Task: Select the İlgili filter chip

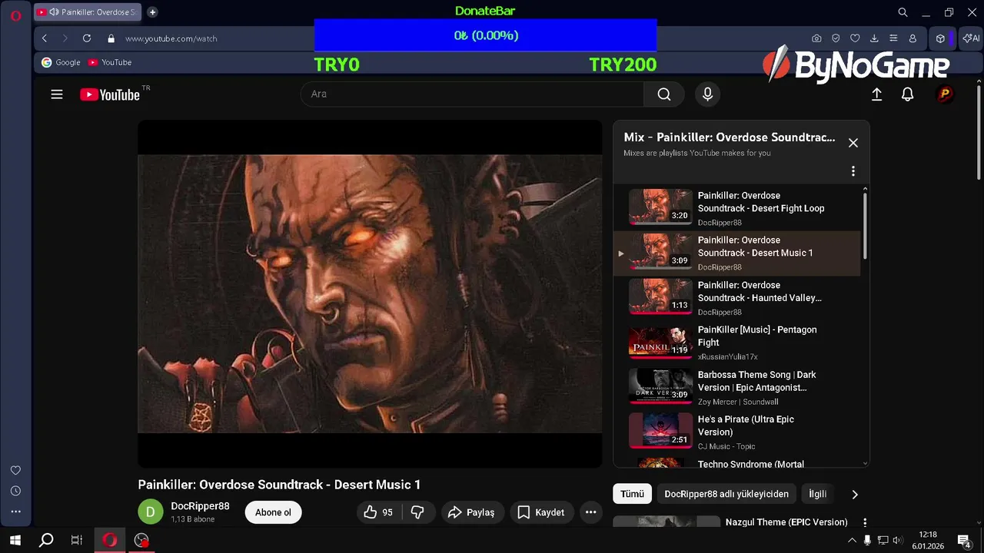Action: tap(818, 494)
